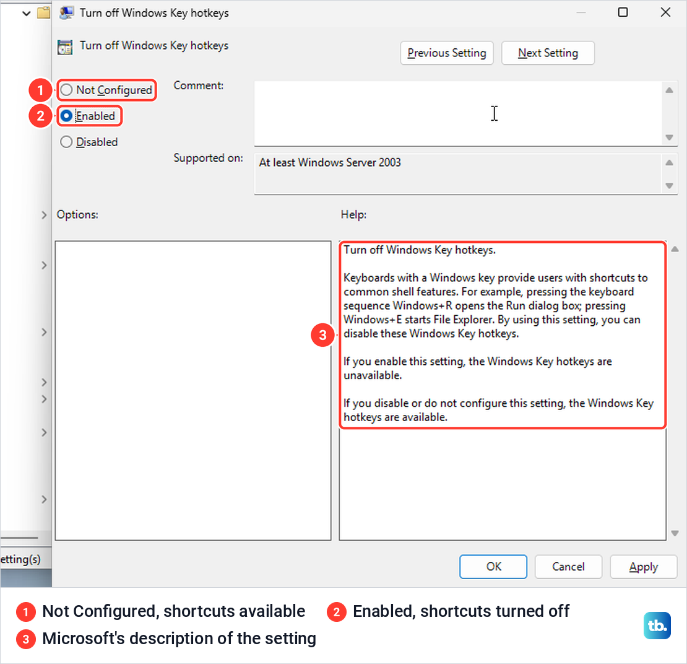The height and width of the screenshot is (664, 687).
Task: Click the Options list box
Action: tap(192, 390)
